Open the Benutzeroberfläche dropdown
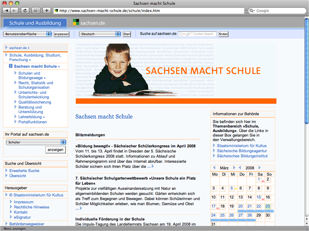Viewport: 309px width, 231px height. tap(27, 34)
